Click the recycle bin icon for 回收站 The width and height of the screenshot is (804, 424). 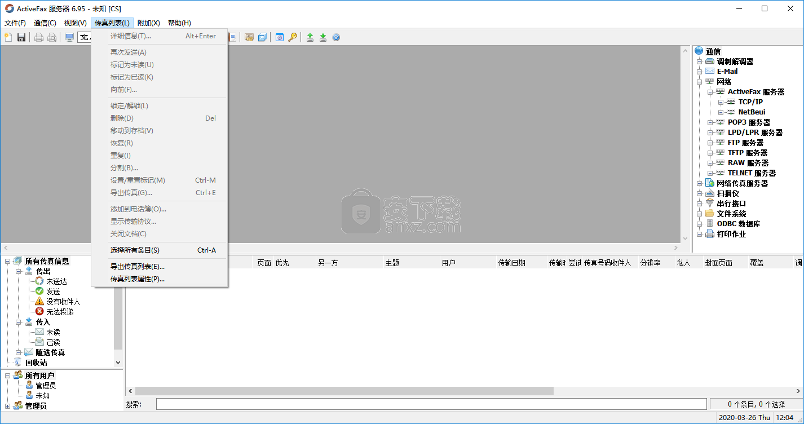pyautogui.click(x=17, y=363)
